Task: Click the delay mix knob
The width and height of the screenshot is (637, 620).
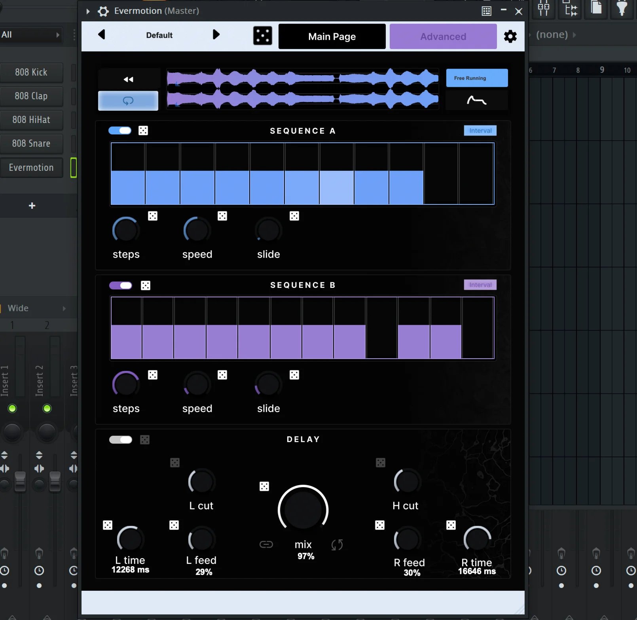Action: pos(303,510)
